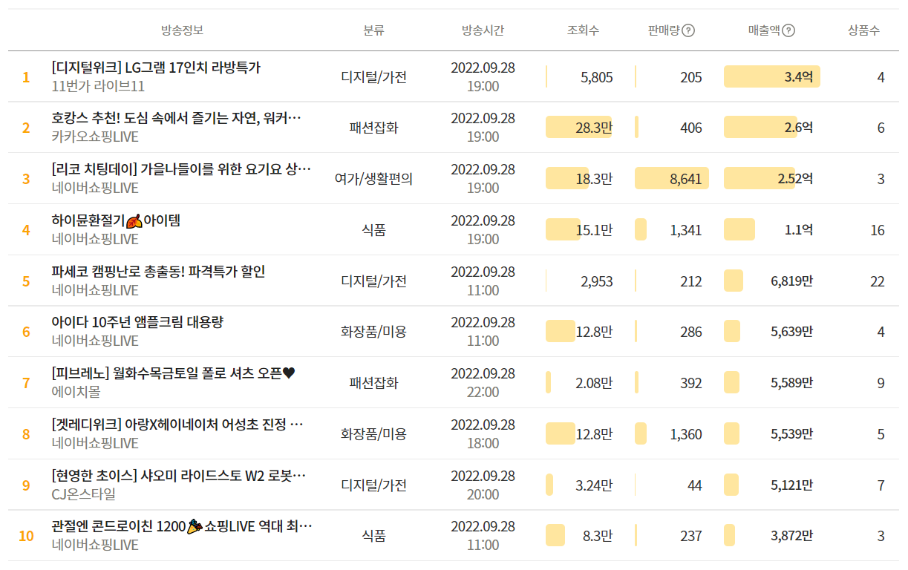This screenshot has height=570, width=908.
Task: Click the 28.3만 view count bar
Action: click(x=579, y=128)
